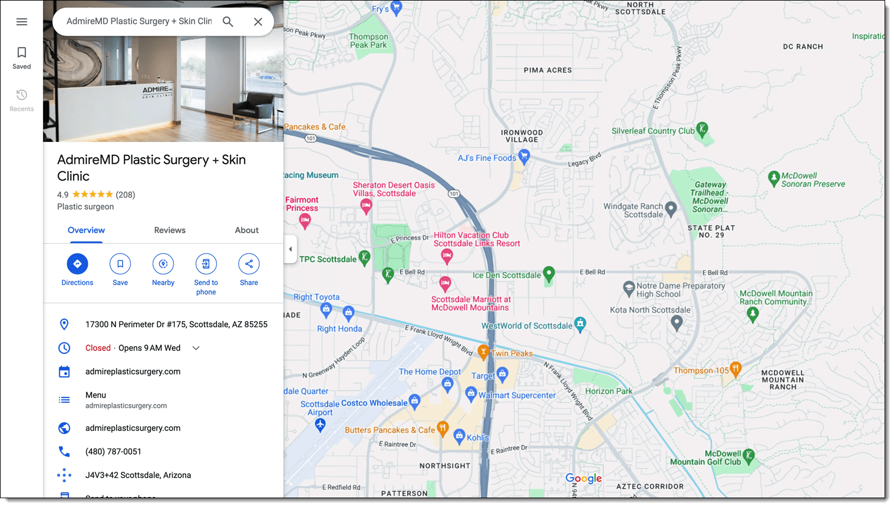
Task: Save AdmireMD to your lists
Action: 120,264
